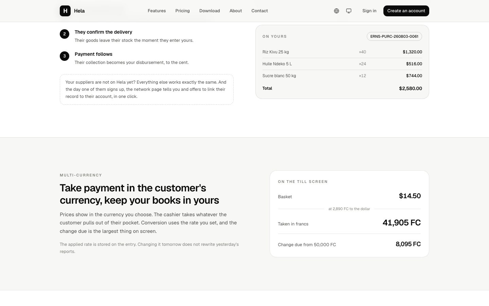This screenshot has height=306, width=489.
Task: Click the $2,580.00 total value
Action: (x=411, y=88)
